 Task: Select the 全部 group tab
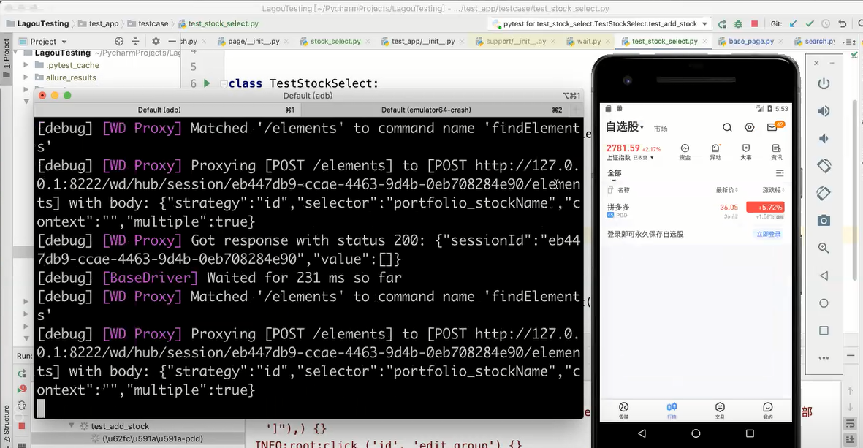point(615,173)
